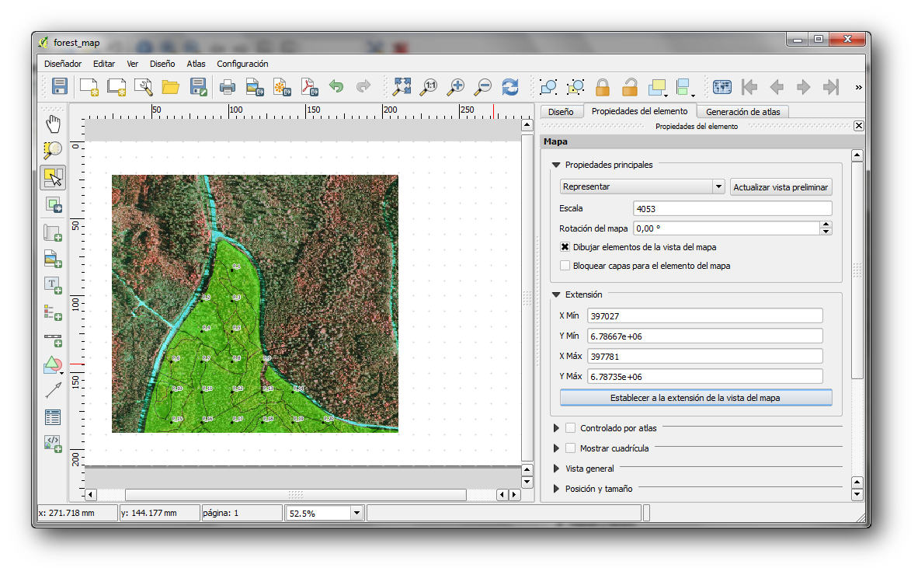The height and width of the screenshot is (575, 918).
Task: Zoom in on the composition
Action: tap(455, 87)
